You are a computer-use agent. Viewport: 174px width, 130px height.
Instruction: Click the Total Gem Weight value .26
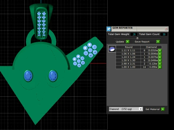click(134, 34)
